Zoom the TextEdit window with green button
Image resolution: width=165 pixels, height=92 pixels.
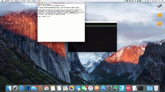coord(42,3)
